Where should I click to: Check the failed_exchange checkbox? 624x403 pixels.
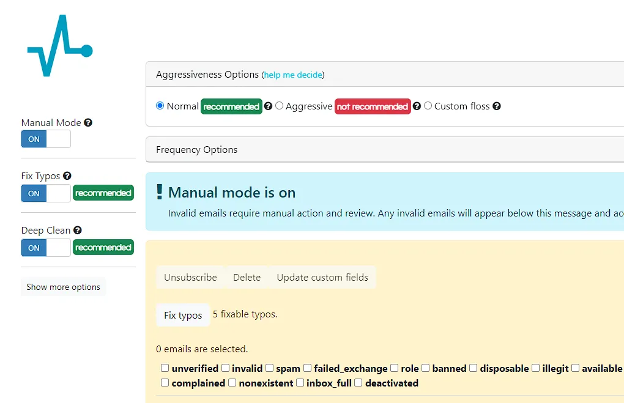tap(307, 368)
